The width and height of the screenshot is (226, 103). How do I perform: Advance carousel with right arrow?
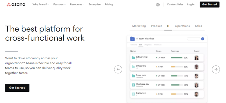[x=216, y=69]
